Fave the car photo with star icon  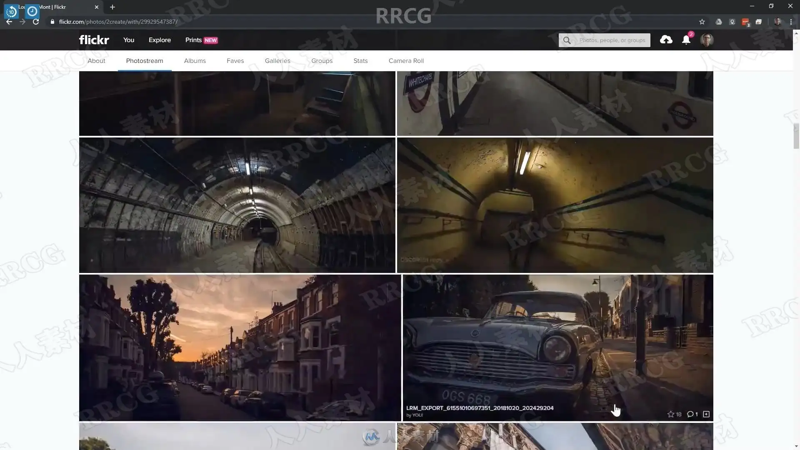click(670, 414)
